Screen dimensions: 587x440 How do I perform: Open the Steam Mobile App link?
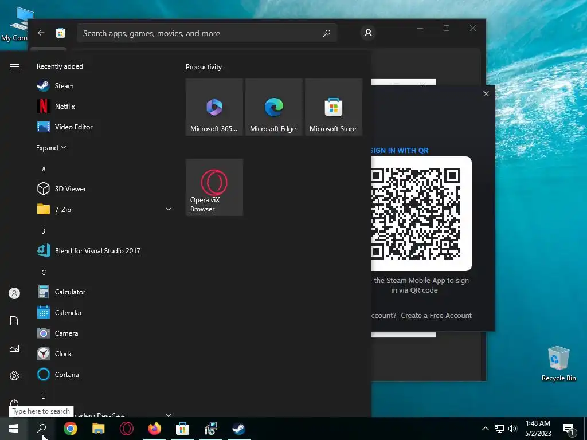point(416,280)
